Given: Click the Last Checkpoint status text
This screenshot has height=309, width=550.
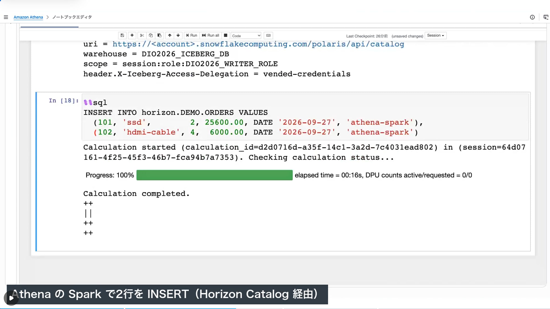Looking at the screenshot, I should pyautogui.click(x=367, y=36).
